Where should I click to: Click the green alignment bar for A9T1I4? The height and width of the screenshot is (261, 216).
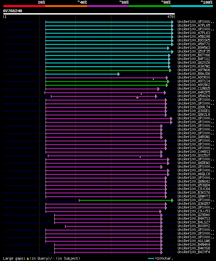108,82
